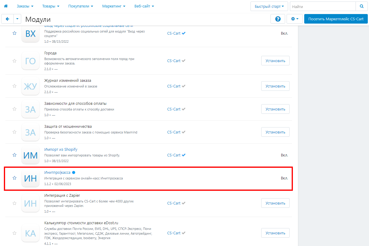Click CS-Cart link in Защита от мошенничества row

tap(174, 132)
